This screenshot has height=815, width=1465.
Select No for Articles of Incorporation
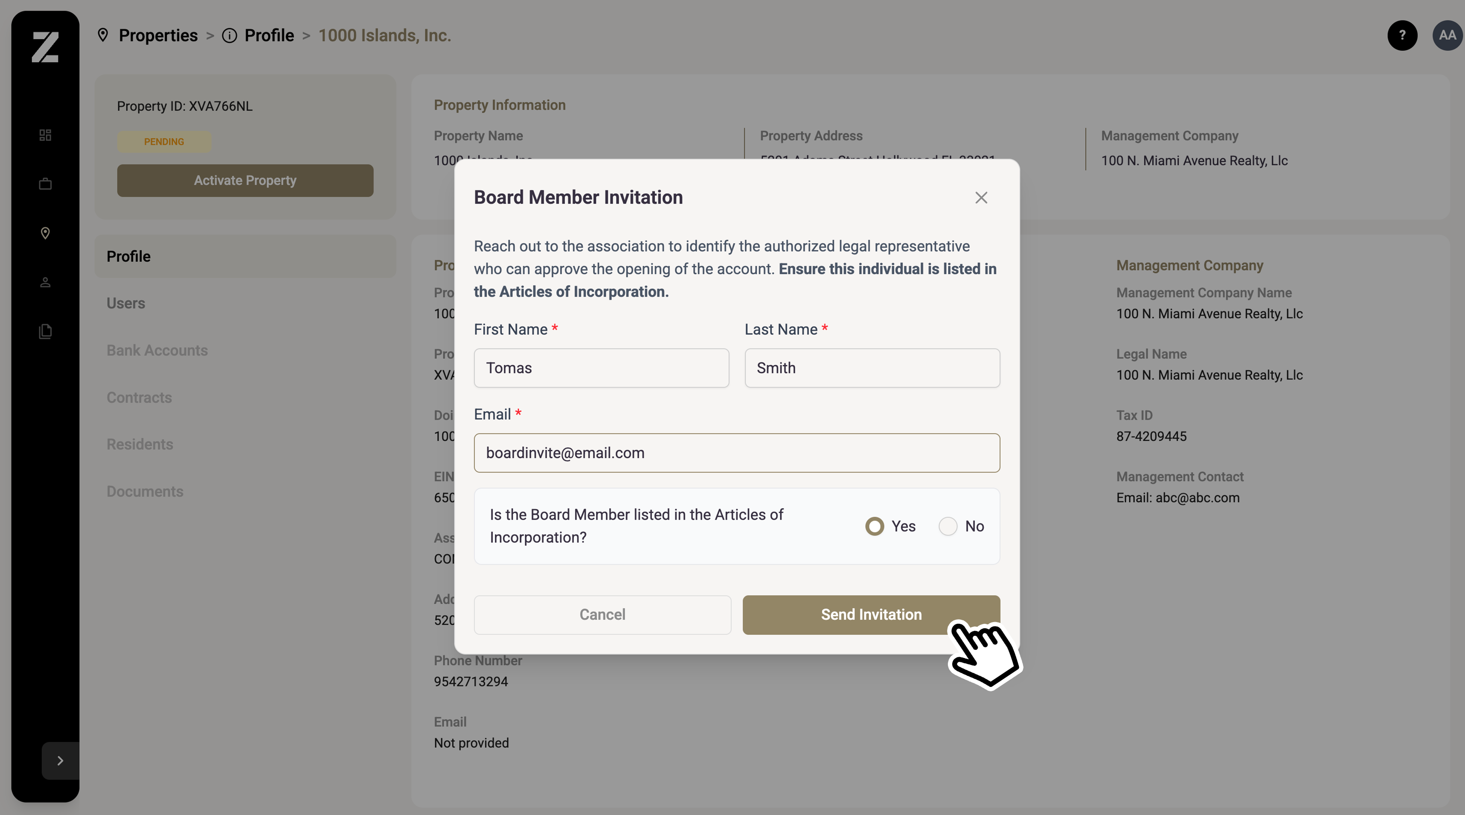coord(948,526)
